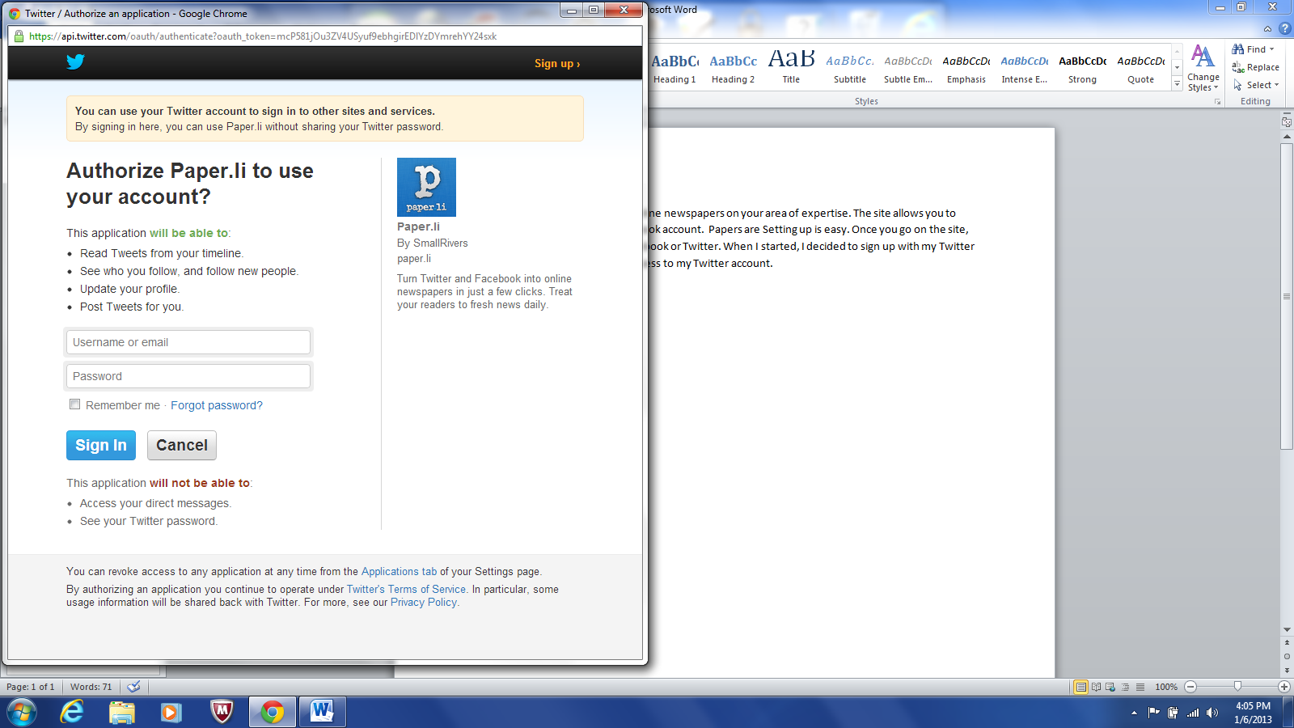The image size is (1294, 728).
Task: Open File Explorer from taskbar
Action: pos(122,712)
